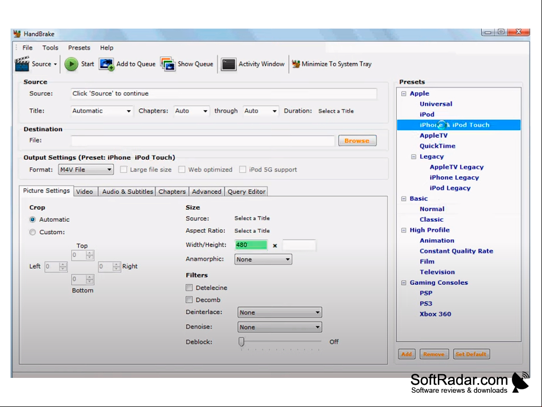The height and width of the screenshot is (407, 542).
Task: Select the Normal preset
Action: pyautogui.click(x=432, y=209)
